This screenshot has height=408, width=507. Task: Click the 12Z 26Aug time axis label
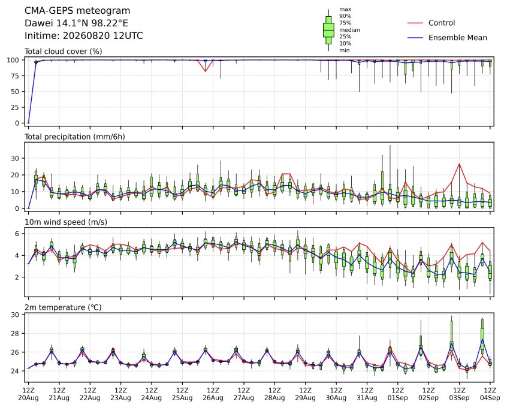(x=213, y=394)
